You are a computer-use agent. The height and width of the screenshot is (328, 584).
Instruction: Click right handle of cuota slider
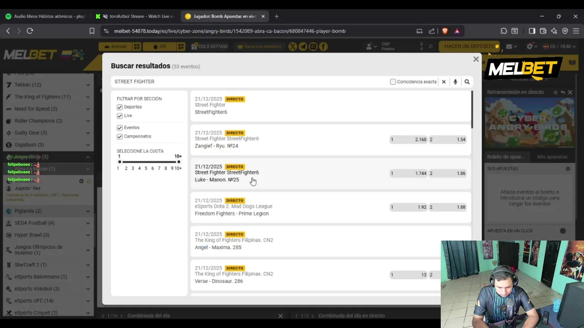179,162
